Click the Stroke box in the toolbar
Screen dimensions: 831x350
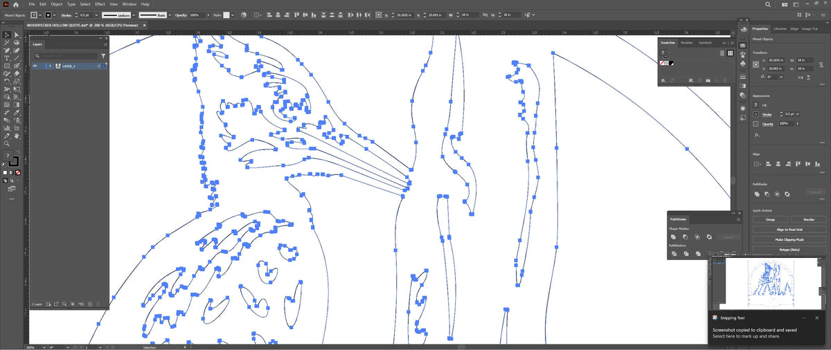click(x=15, y=162)
